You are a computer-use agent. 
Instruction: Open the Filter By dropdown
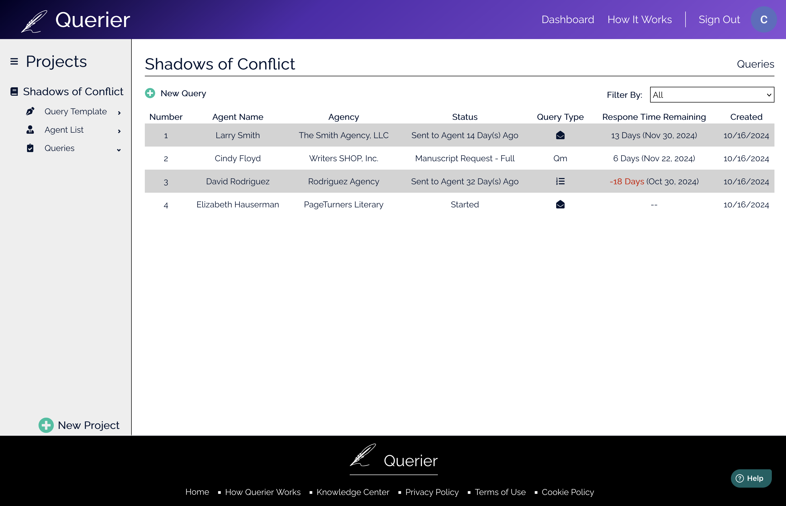click(712, 95)
